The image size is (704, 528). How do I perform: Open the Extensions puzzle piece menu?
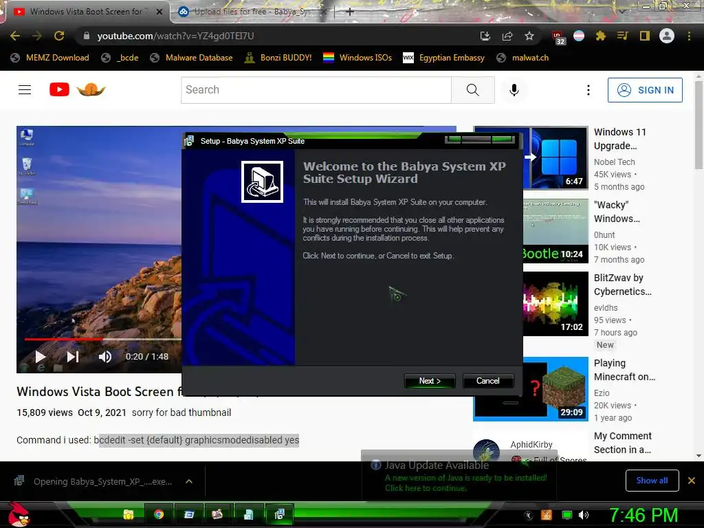(600, 36)
